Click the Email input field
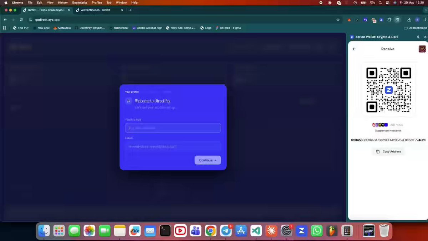This screenshot has width=428, height=241. click(x=173, y=146)
